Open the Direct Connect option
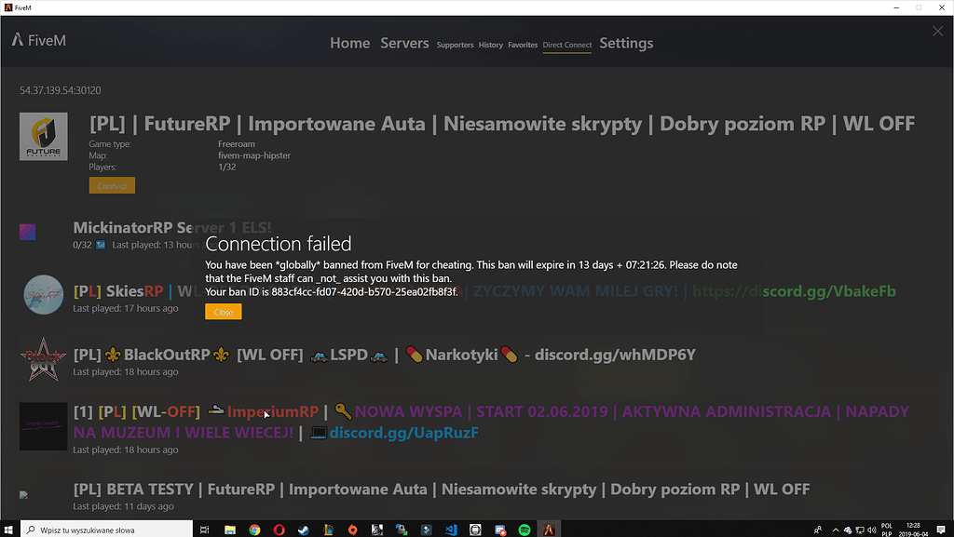The height and width of the screenshot is (537, 954). [x=566, y=45]
